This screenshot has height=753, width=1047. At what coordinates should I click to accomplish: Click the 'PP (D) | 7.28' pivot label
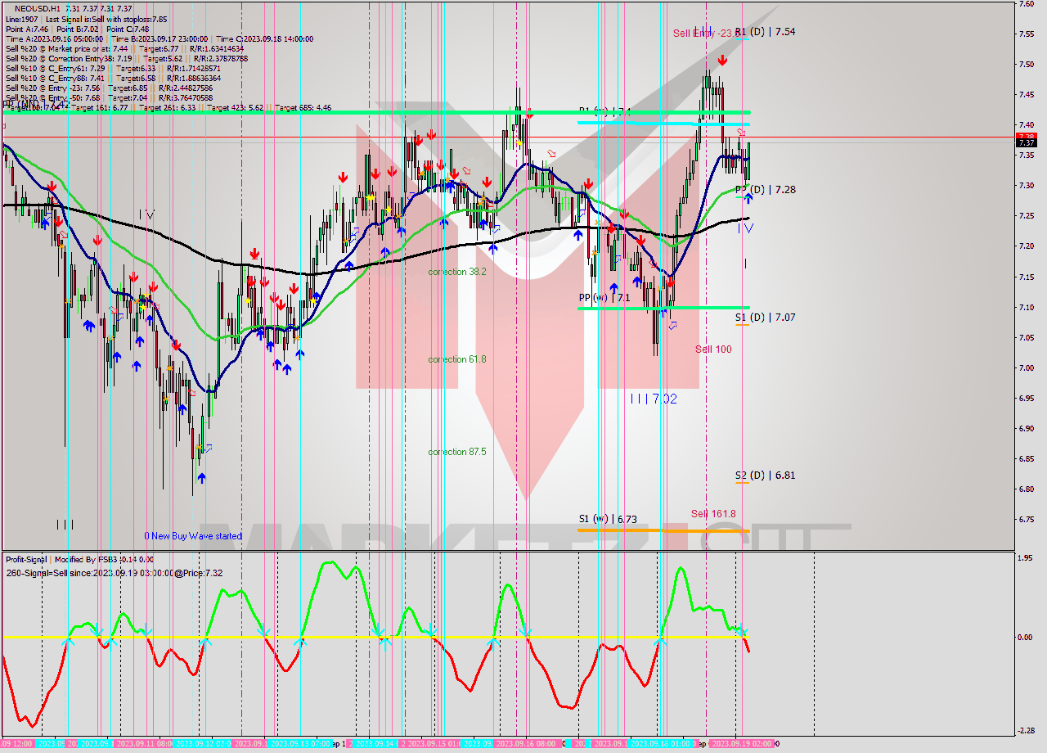tap(765, 189)
